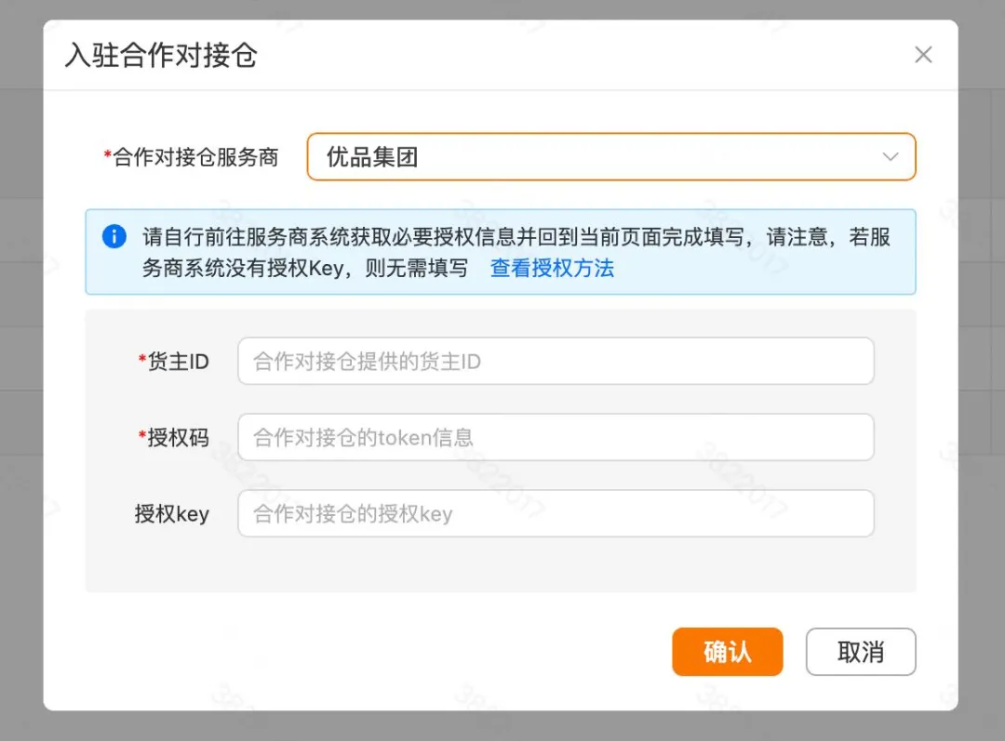Click the 授权key label text
Image resolution: width=1005 pixels, height=741 pixels.
172,514
